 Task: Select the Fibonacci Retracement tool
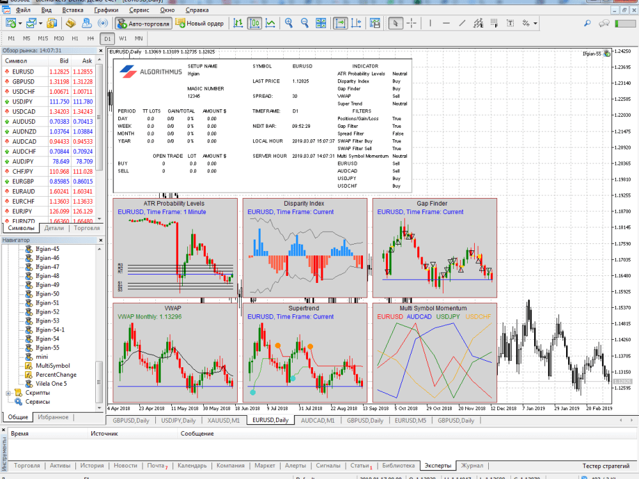pos(495,23)
